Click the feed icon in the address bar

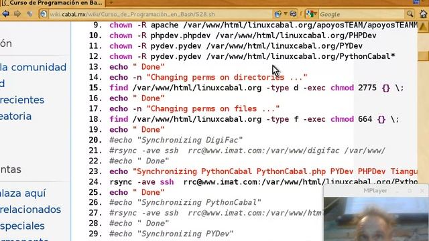pos(278,14)
